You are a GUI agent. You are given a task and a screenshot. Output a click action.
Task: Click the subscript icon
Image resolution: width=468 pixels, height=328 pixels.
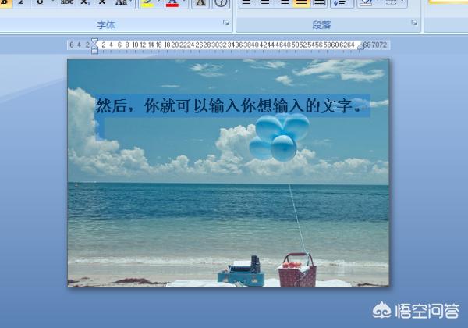point(85,2)
